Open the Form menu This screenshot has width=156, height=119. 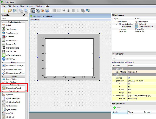coord(15,6)
